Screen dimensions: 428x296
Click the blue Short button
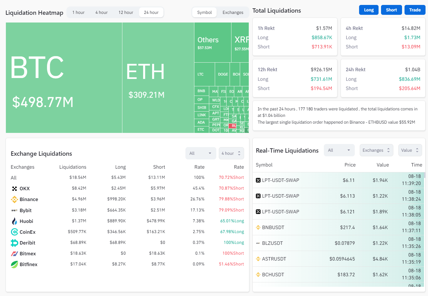(391, 10)
